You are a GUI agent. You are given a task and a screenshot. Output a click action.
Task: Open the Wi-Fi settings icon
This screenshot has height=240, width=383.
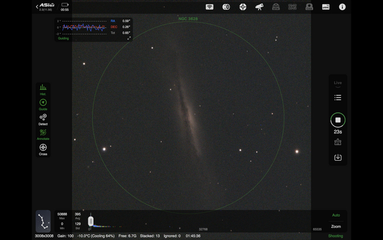[209, 7]
